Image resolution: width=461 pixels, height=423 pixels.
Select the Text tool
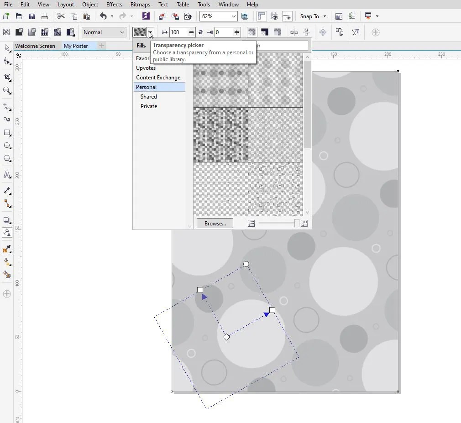(x=6, y=175)
